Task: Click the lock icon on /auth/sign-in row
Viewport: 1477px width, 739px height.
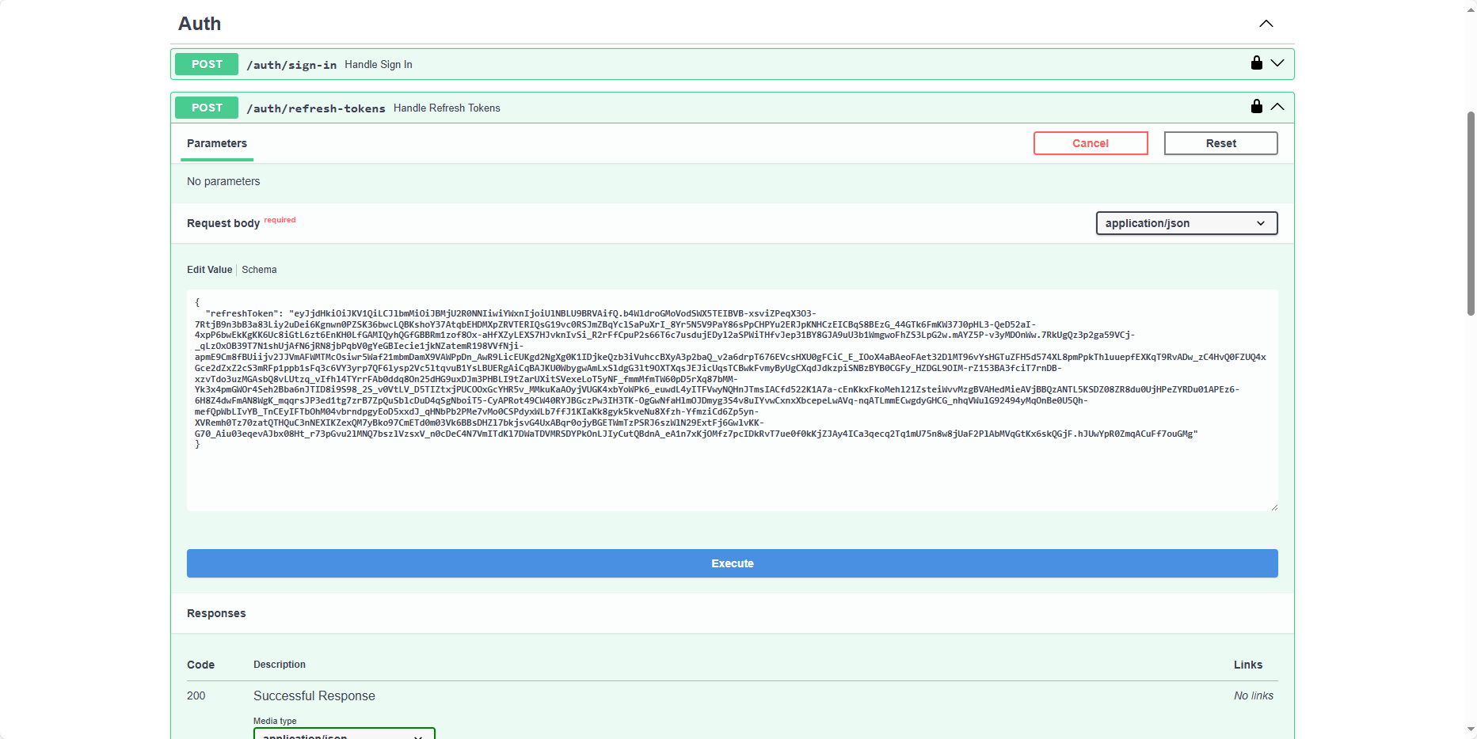Action: click(x=1256, y=63)
